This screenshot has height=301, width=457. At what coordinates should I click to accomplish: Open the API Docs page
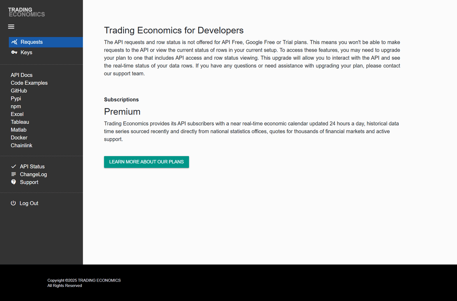click(x=21, y=75)
